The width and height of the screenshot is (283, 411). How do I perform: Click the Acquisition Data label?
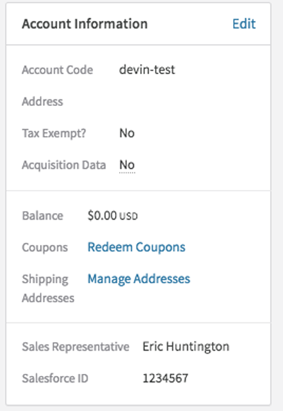(64, 165)
